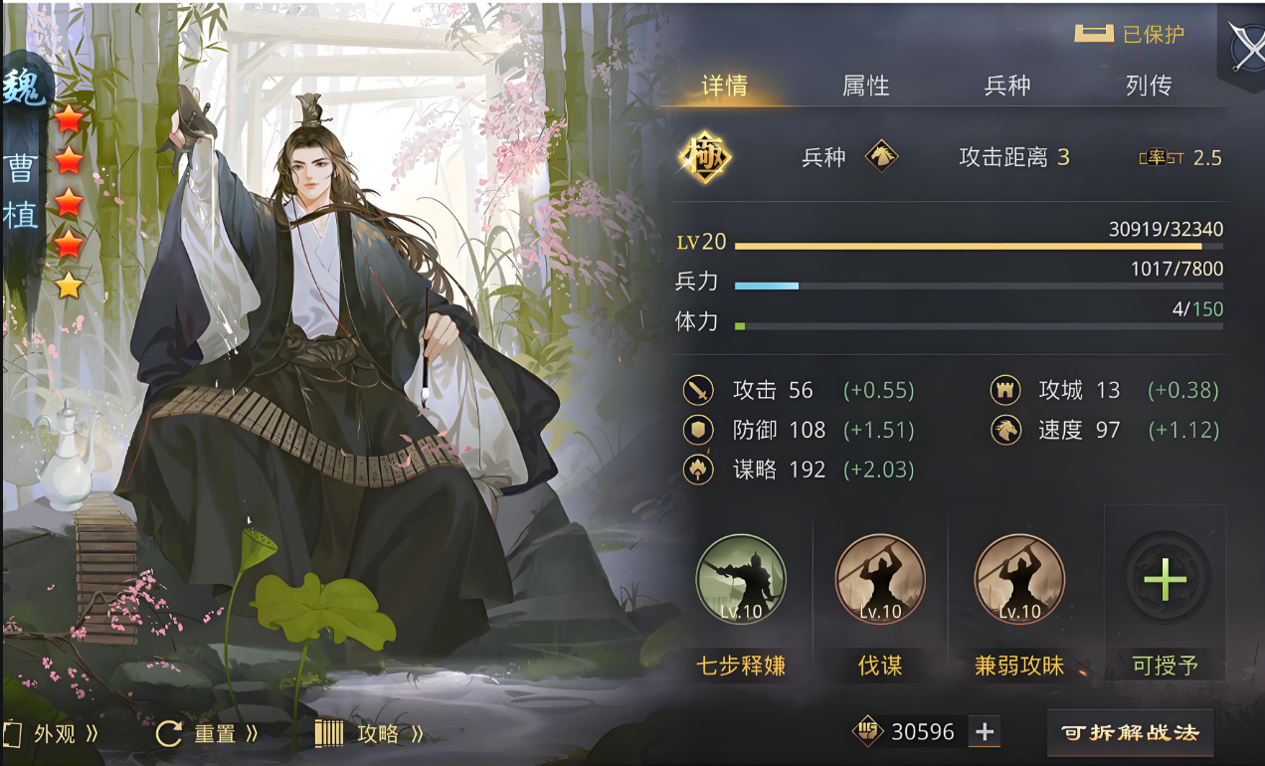Viewport: 1265px width, 766px height.
Task: Open the 列传 biography tab
Action: coord(1148,87)
